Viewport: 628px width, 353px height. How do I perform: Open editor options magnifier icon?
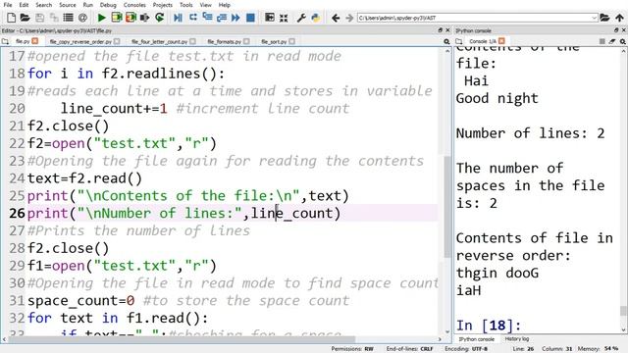pyautogui.click(x=446, y=41)
